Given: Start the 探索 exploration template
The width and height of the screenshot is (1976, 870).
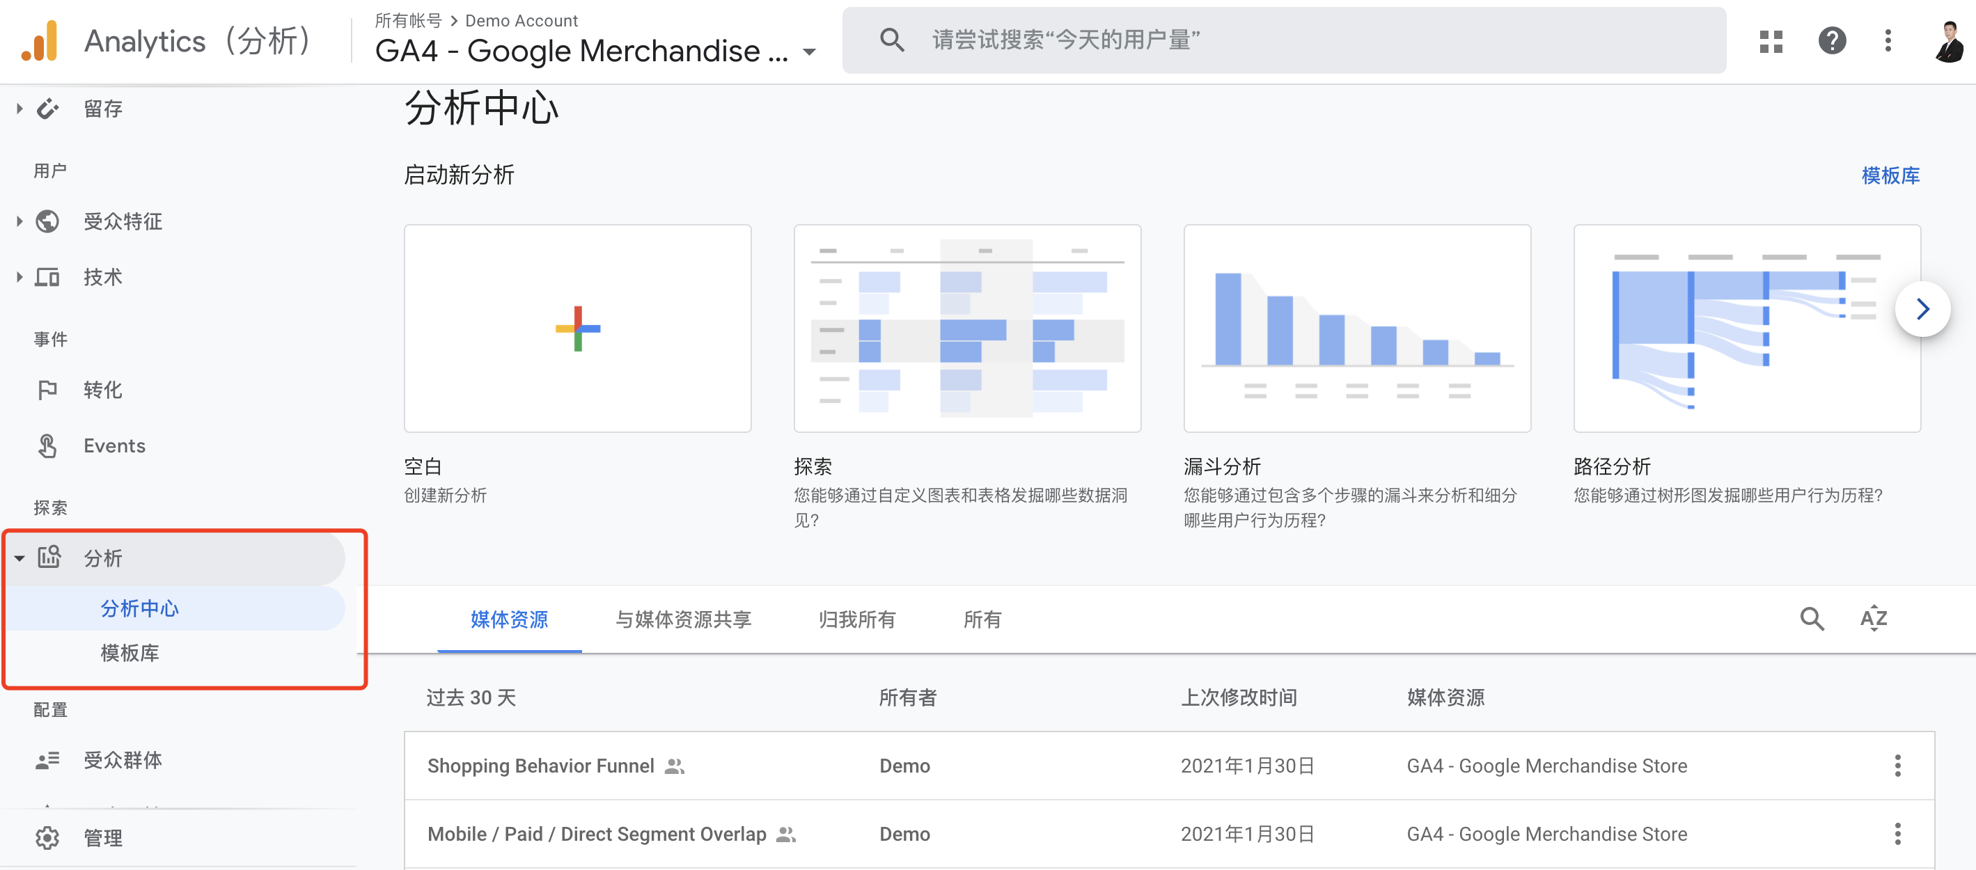Looking at the screenshot, I should pos(967,328).
